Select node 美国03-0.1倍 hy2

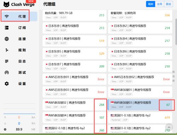tap(140, 129)
